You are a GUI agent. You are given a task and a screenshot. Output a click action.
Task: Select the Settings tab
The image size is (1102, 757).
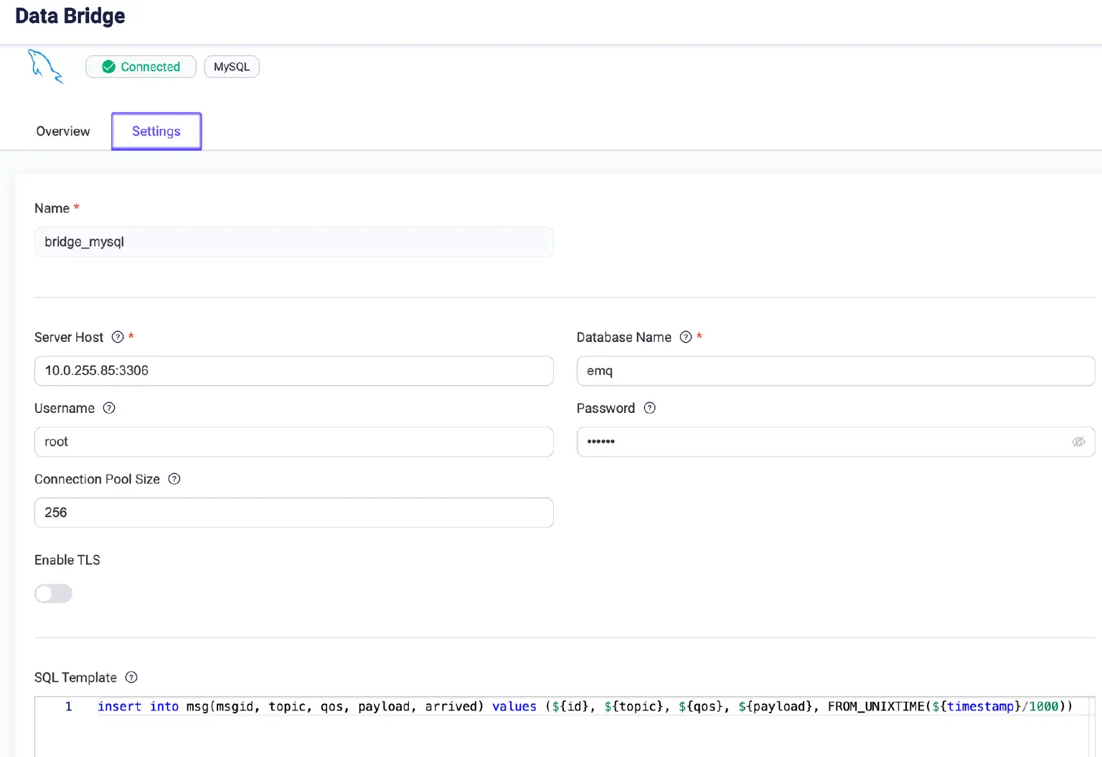click(x=156, y=131)
